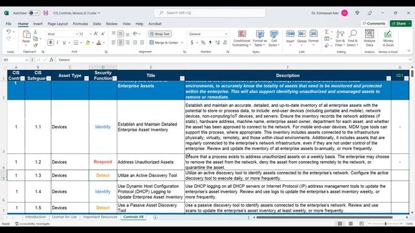Open Find & Select menu
415x233 pixels.
[x=353, y=38]
